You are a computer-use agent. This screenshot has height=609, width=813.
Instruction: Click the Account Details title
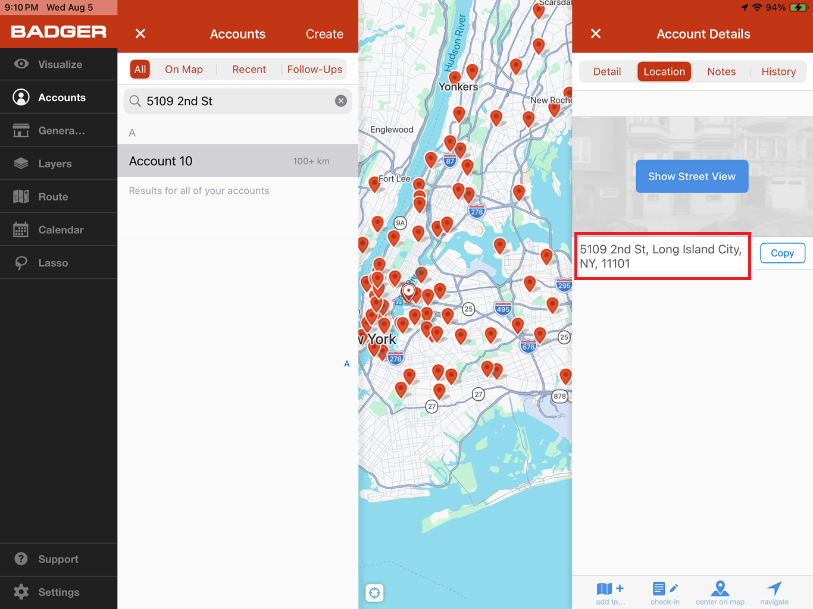[x=703, y=34]
